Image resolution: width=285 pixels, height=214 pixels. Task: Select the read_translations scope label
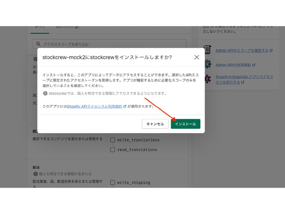[137, 150]
